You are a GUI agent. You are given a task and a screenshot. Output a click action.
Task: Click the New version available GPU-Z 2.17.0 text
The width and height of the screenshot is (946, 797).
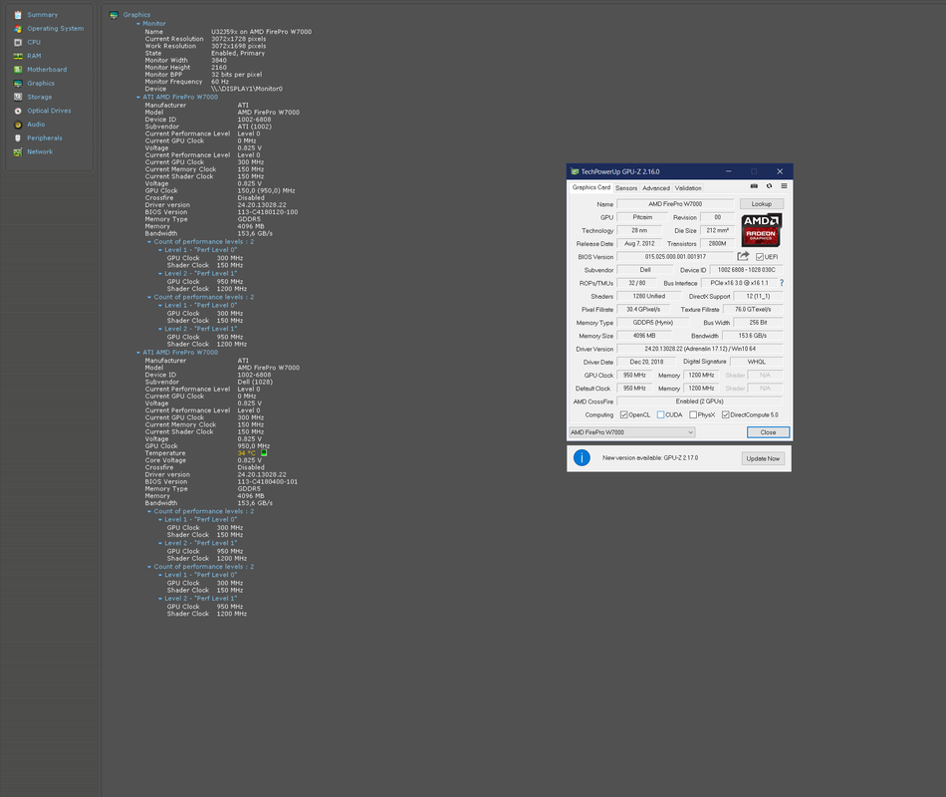650,458
